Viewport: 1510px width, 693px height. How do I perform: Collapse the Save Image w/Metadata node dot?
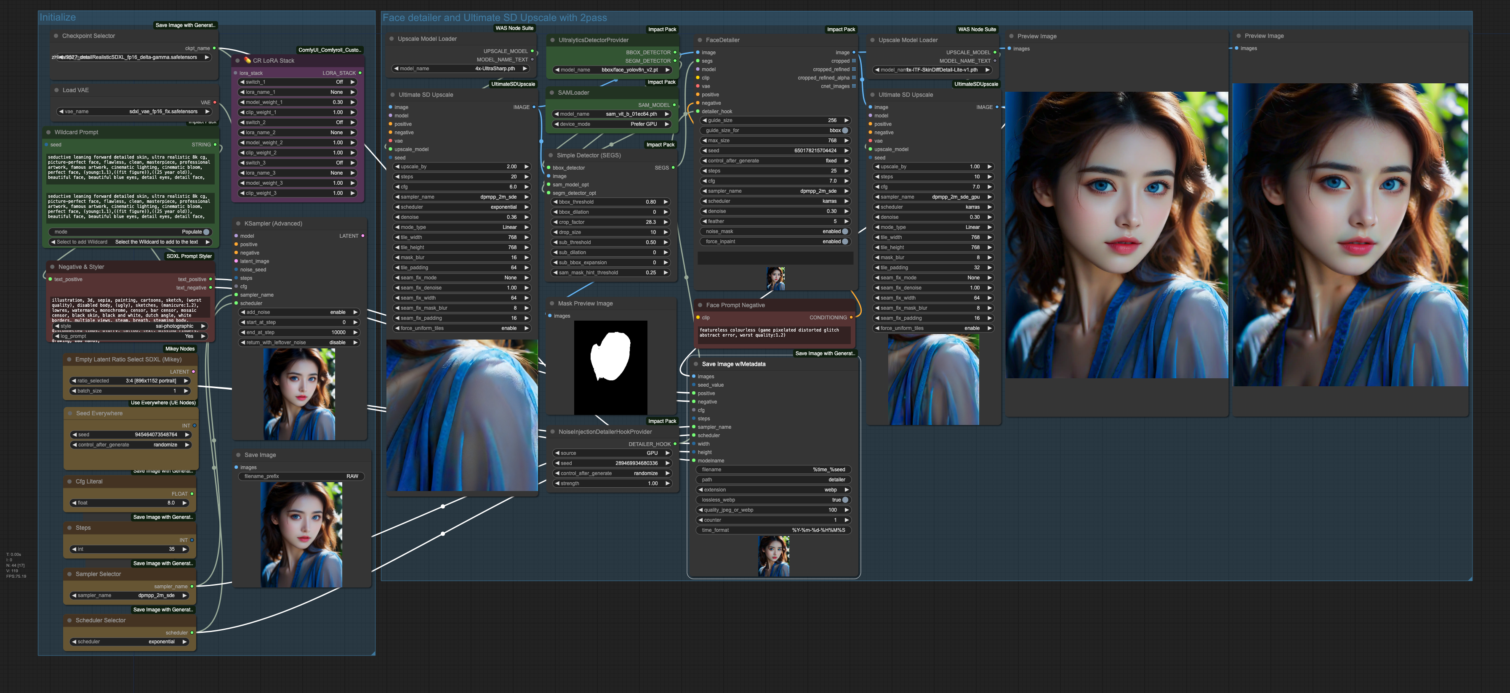pyautogui.click(x=696, y=364)
